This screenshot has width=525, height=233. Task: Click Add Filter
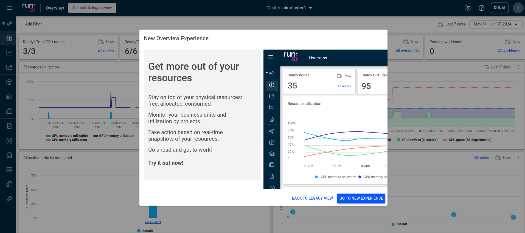33,24
